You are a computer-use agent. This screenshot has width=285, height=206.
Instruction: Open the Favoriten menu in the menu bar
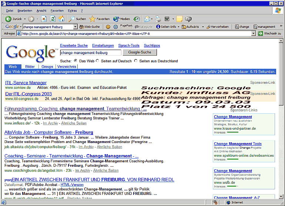[x=57, y=11]
